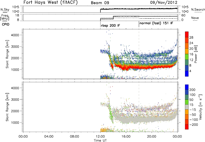Click the '4000' tick of the power panel
The height and width of the screenshot is (142, 205).
[15, 35]
